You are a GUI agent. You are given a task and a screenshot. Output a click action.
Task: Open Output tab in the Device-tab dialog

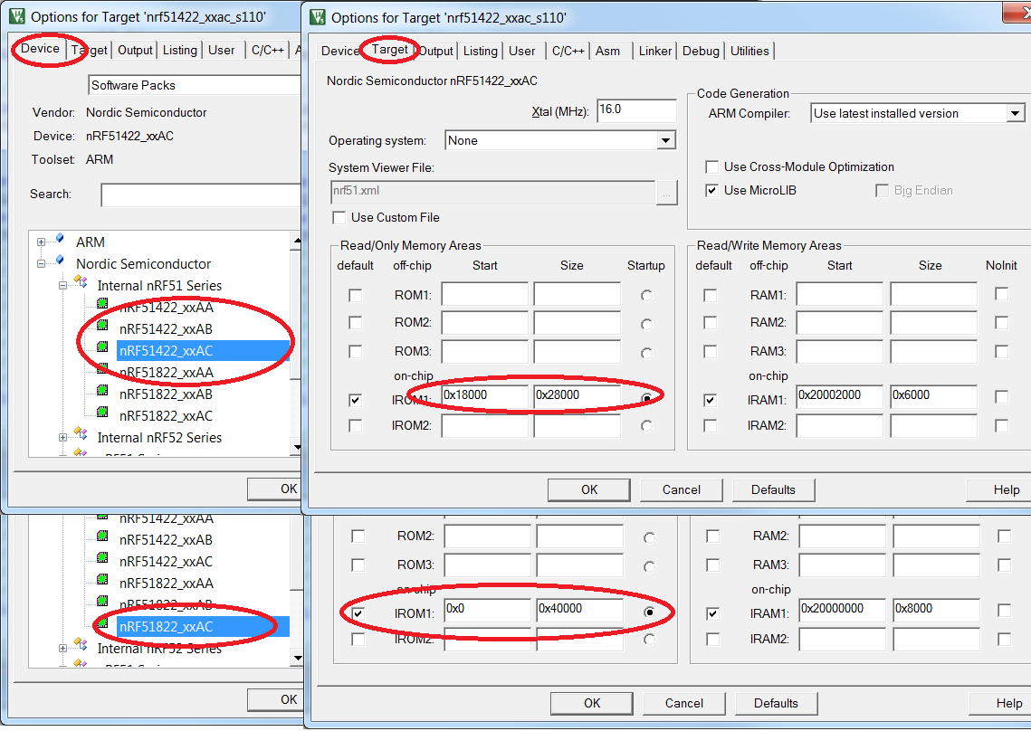click(x=135, y=50)
